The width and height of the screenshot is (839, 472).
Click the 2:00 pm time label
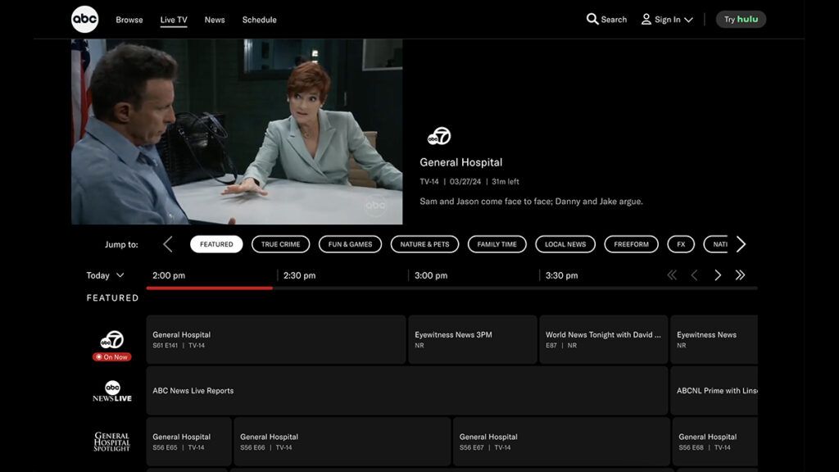[x=169, y=275]
